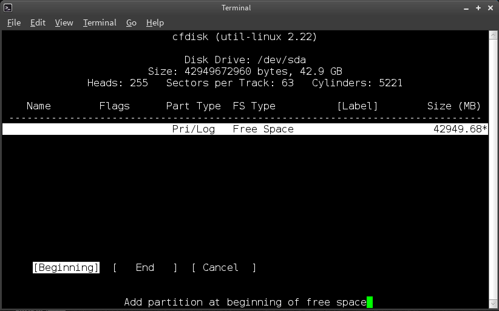Viewport: 499px width, 311px height.
Task: Maximize the Terminal window
Action: pos(478,8)
